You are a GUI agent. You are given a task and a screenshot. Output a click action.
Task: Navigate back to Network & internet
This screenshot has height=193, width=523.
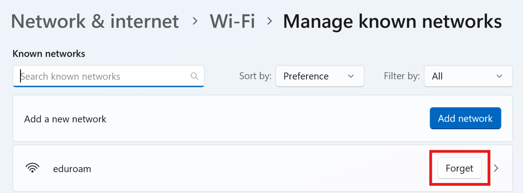(x=95, y=21)
